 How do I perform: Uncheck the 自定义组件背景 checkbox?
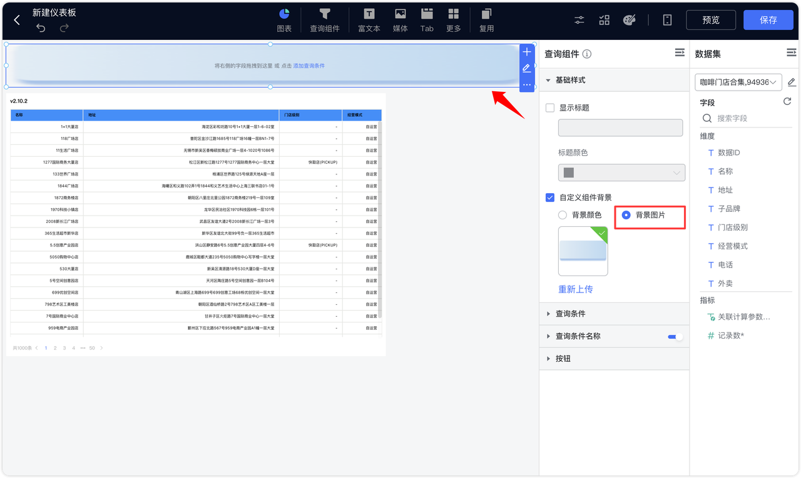click(x=550, y=197)
